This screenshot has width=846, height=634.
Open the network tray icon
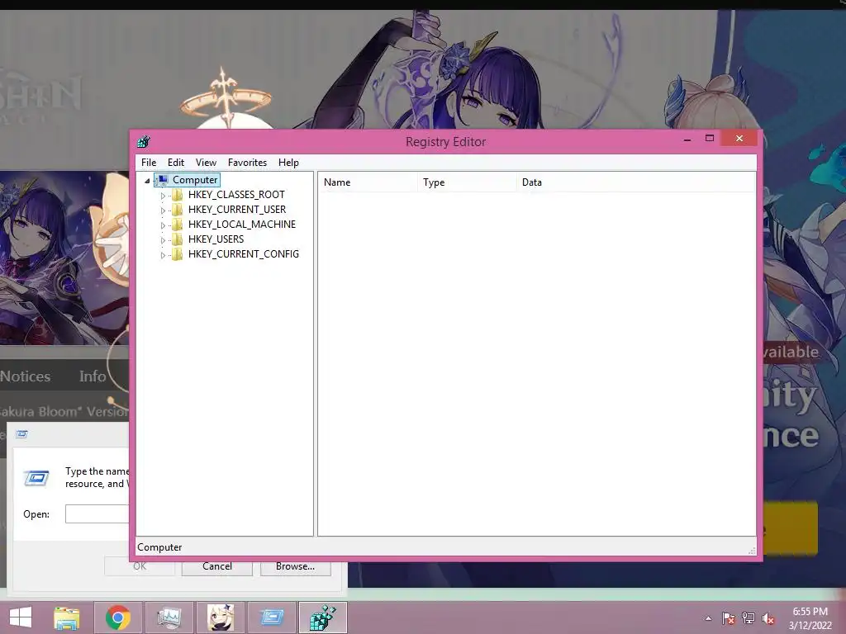(x=749, y=618)
